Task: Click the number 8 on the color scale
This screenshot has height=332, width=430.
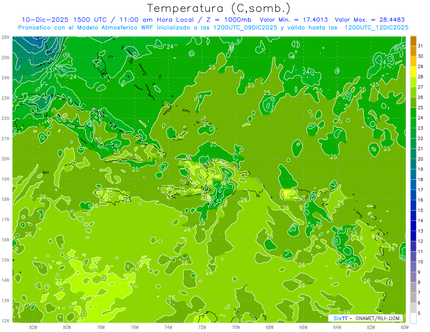Action: (419, 282)
